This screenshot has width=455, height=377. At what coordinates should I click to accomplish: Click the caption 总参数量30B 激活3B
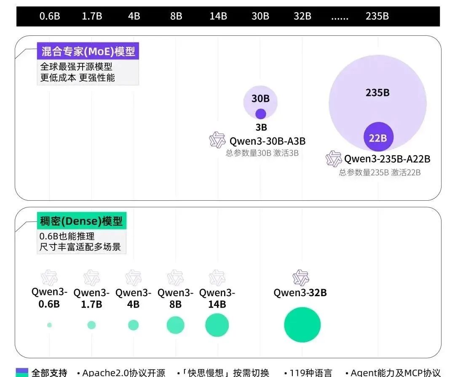point(262,153)
